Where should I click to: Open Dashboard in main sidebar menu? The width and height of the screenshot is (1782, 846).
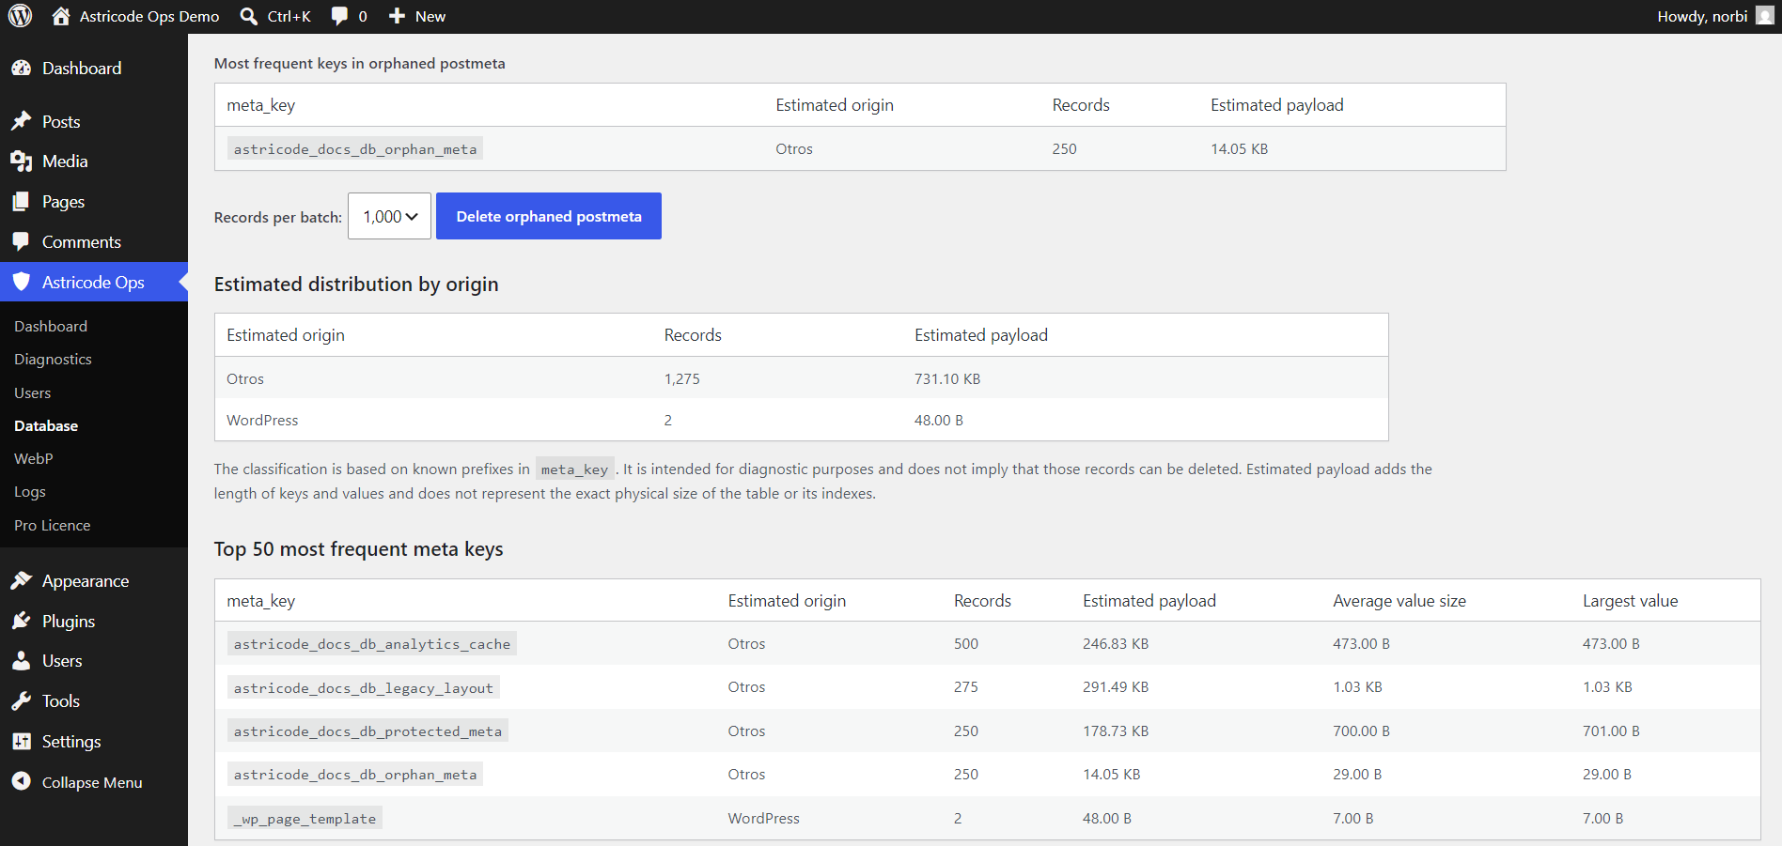(x=82, y=69)
